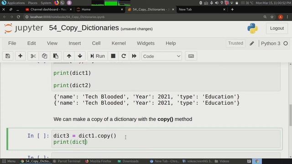Click the Python 3 kernel name
The width and height of the screenshot is (292, 164).
[271, 43]
